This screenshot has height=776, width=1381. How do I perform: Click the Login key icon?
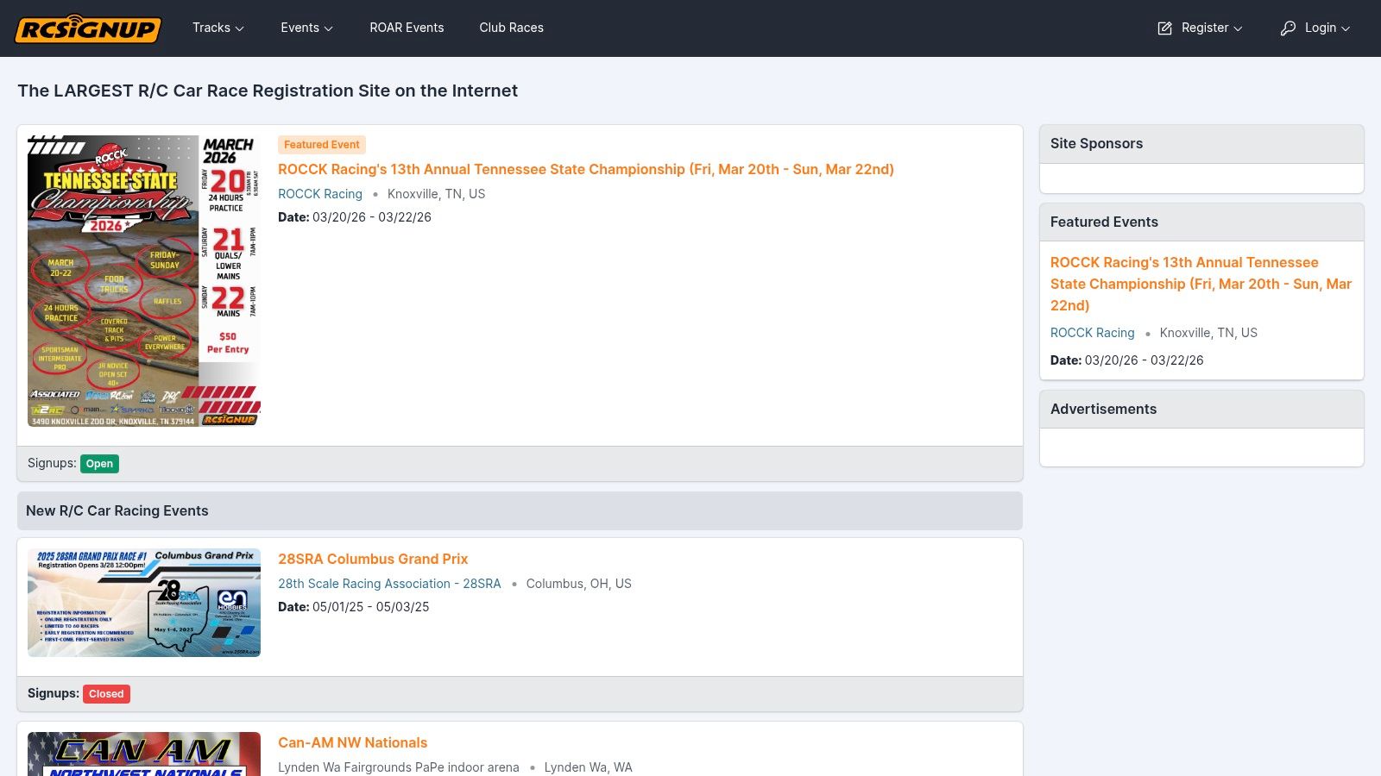(1288, 28)
